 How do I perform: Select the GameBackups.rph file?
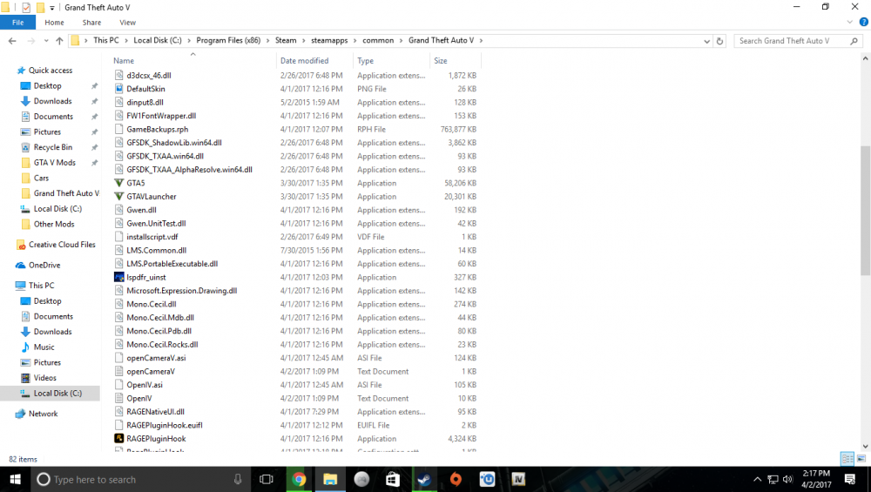click(x=157, y=129)
